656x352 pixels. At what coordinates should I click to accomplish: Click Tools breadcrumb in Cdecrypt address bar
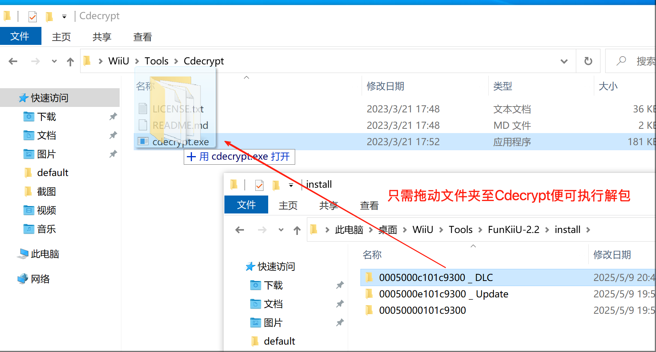click(x=156, y=61)
